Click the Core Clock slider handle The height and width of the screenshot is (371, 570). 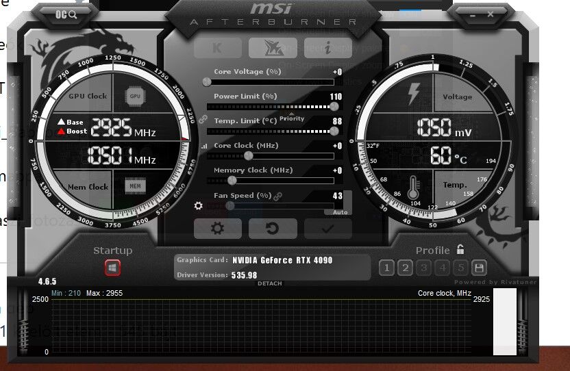tap(248, 156)
